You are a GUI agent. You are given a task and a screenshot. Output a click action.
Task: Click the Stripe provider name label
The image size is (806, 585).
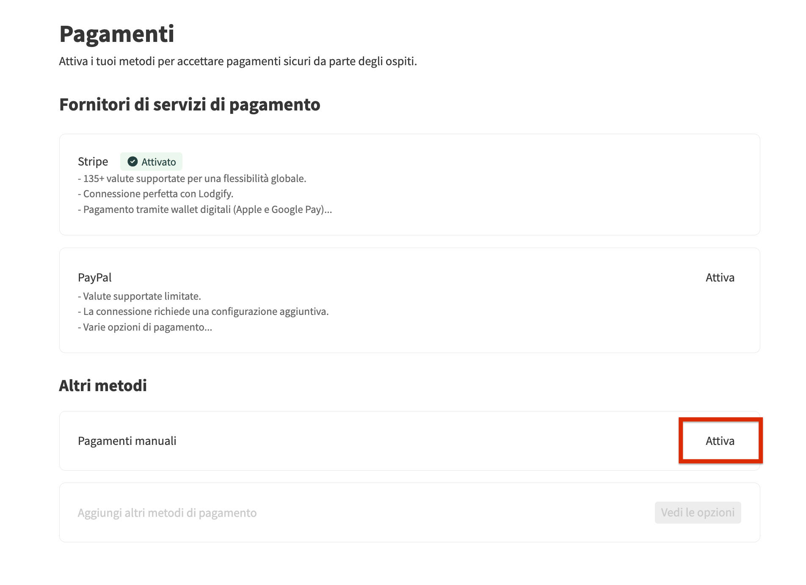tap(93, 161)
